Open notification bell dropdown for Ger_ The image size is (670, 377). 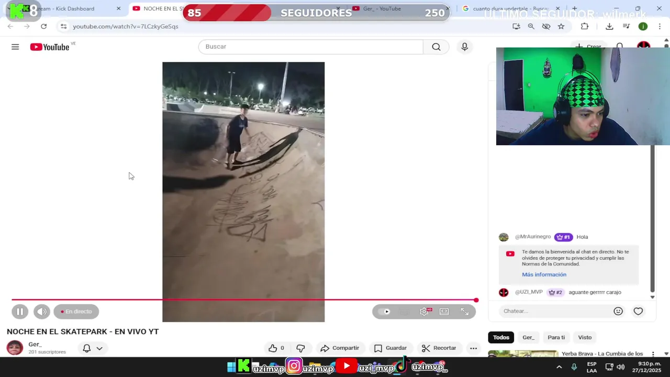(93, 348)
